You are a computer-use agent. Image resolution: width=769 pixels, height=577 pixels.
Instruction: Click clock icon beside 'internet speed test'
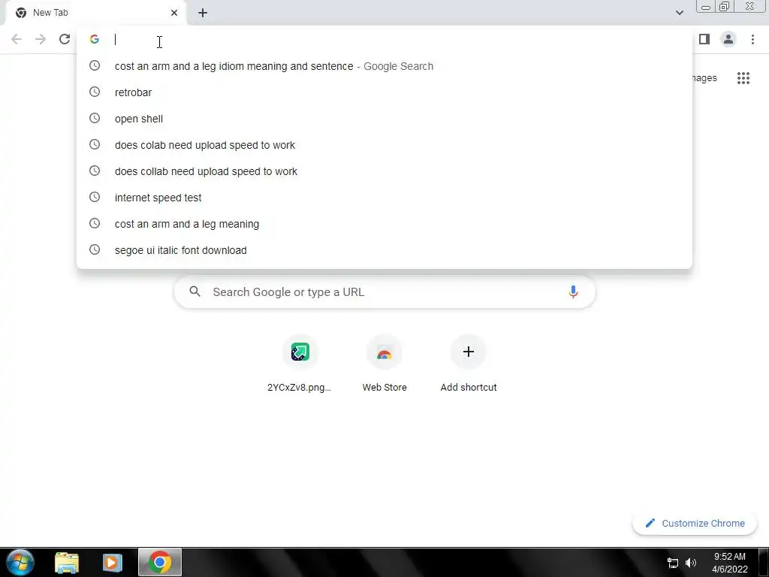[95, 198]
